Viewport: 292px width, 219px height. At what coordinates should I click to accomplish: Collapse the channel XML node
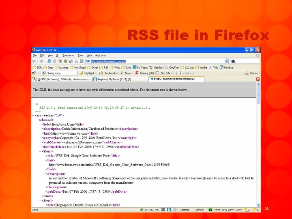pyautogui.click(x=36, y=120)
